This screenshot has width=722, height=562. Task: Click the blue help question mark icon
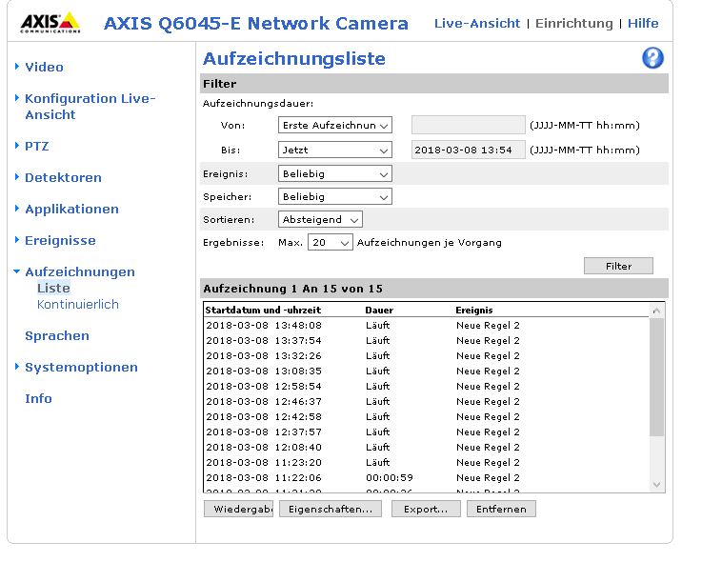point(652,58)
